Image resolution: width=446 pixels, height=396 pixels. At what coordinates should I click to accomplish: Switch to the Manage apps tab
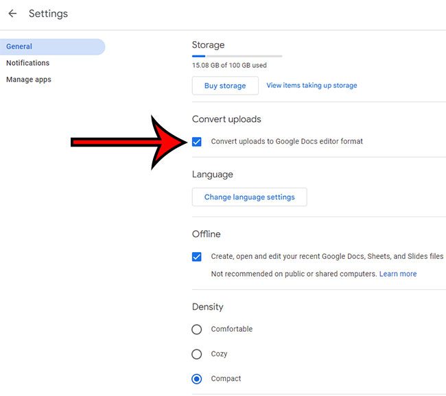click(29, 79)
